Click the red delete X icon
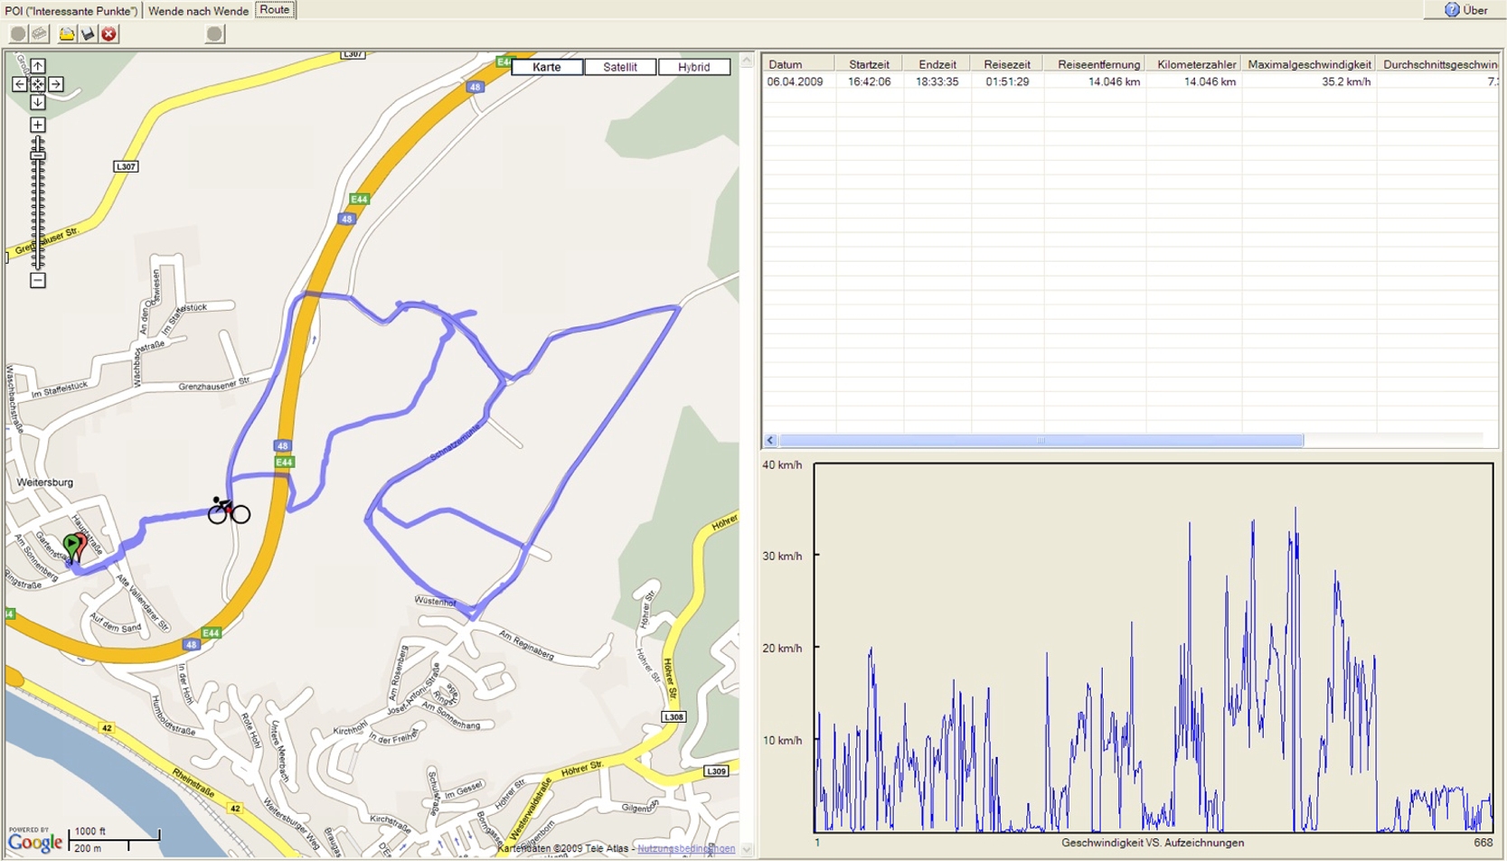1507x861 pixels. (x=108, y=34)
